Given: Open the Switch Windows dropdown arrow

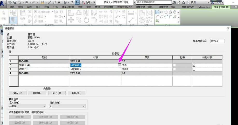Looking at the screenshot, I should coord(91,2).
